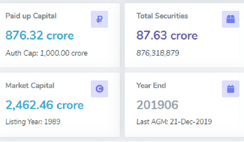Click the Last AGM 21-Dec-2019 text
The width and height of the screenshot is (244, 142).
tap(174, 122)
